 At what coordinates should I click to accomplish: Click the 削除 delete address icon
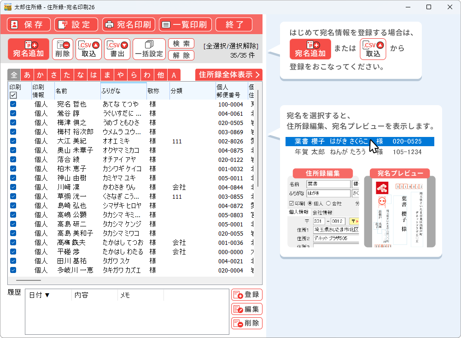tap(63, 49)
